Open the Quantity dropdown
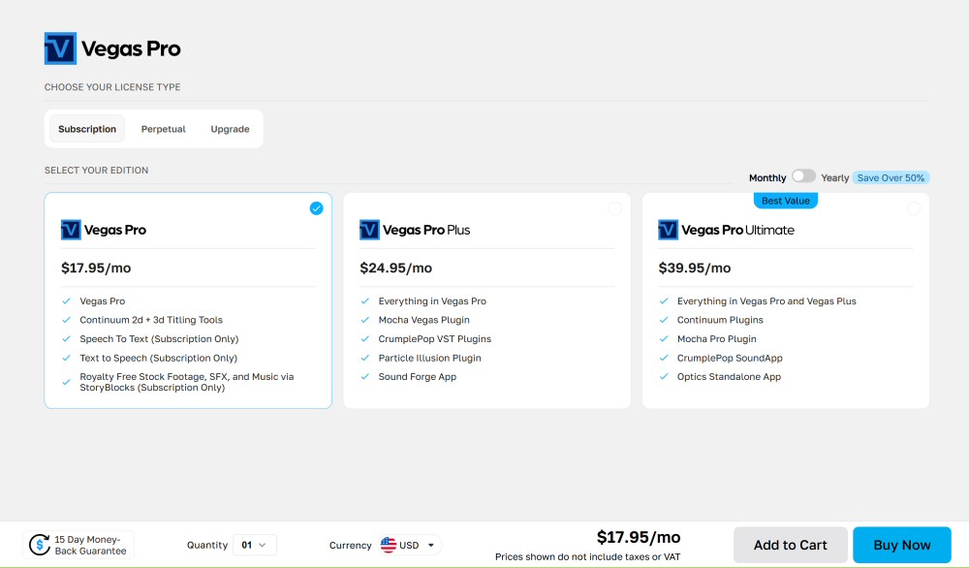 tap(255, 545)
